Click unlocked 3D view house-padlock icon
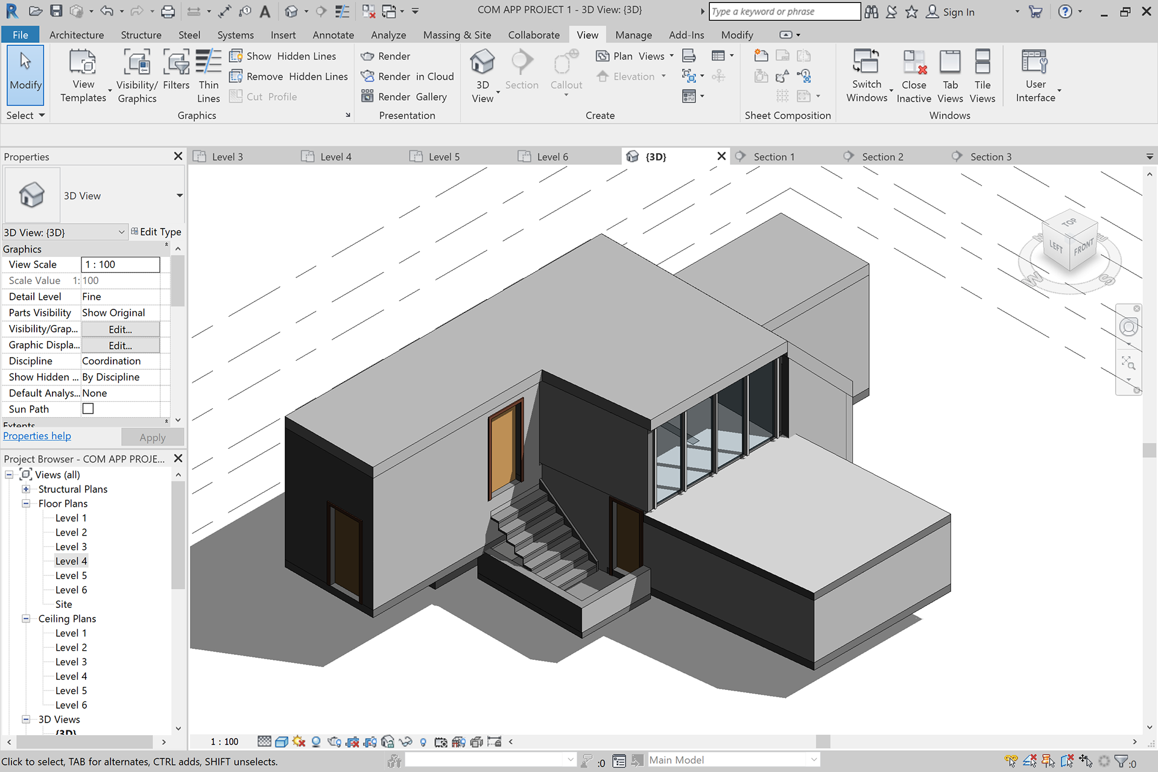The width and height of the screenshot is (1158, 772). click(388, 742)
